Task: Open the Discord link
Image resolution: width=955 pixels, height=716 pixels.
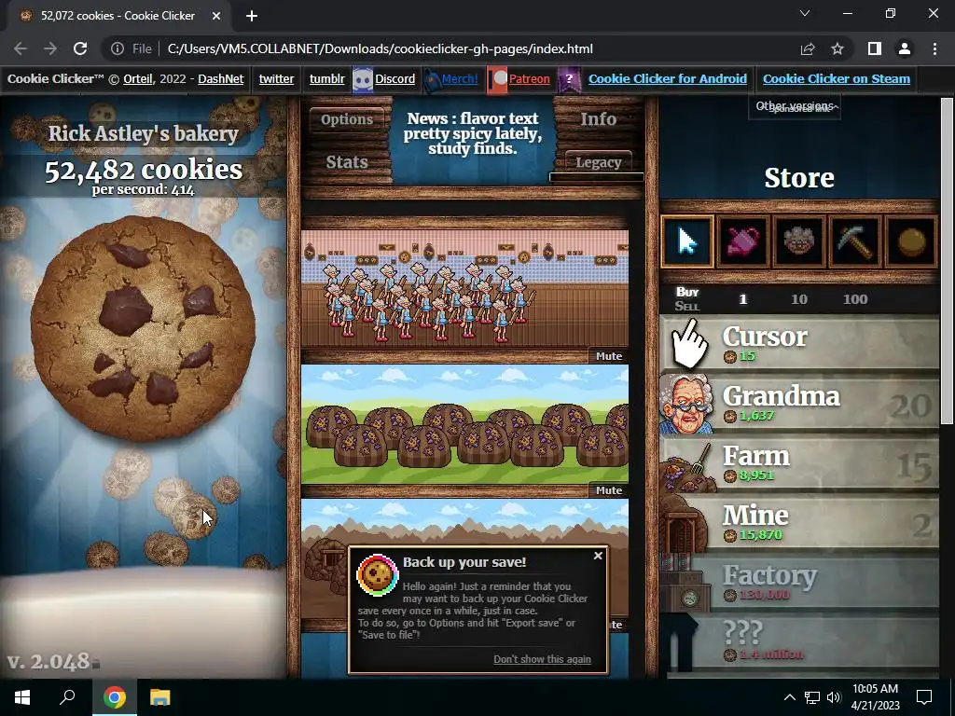Action: (x=395, y=78)
